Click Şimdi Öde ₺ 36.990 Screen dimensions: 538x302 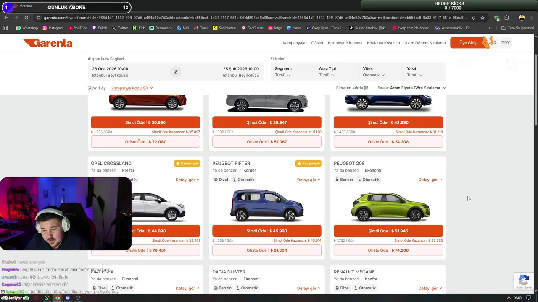tap(145, 122)
